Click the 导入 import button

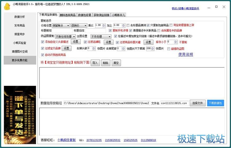(95, 63)
